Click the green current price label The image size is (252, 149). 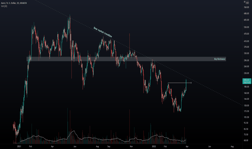247,81
